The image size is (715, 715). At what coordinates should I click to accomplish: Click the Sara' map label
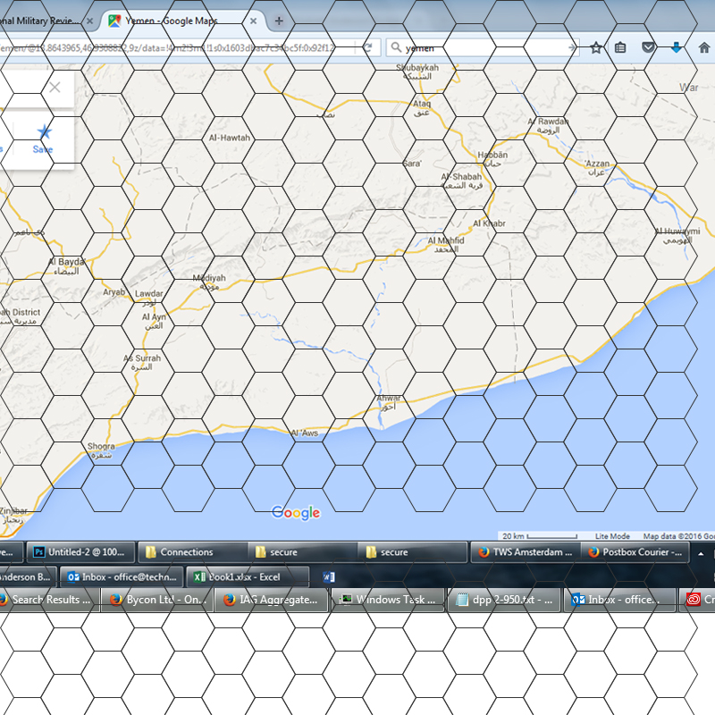412,164
